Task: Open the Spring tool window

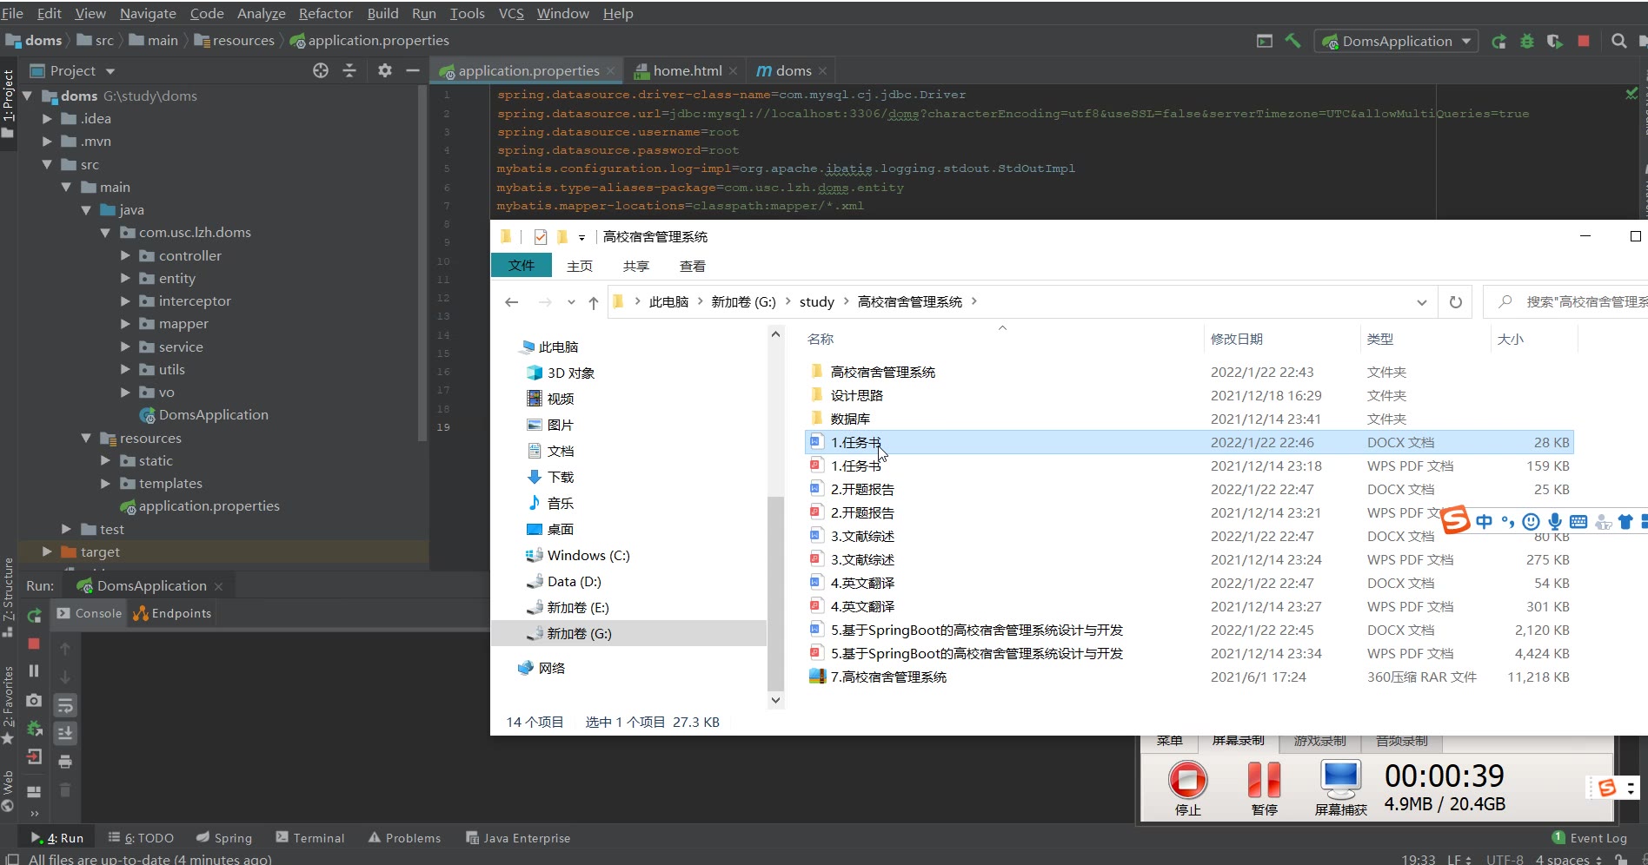Action: click(x=224, y=838)
